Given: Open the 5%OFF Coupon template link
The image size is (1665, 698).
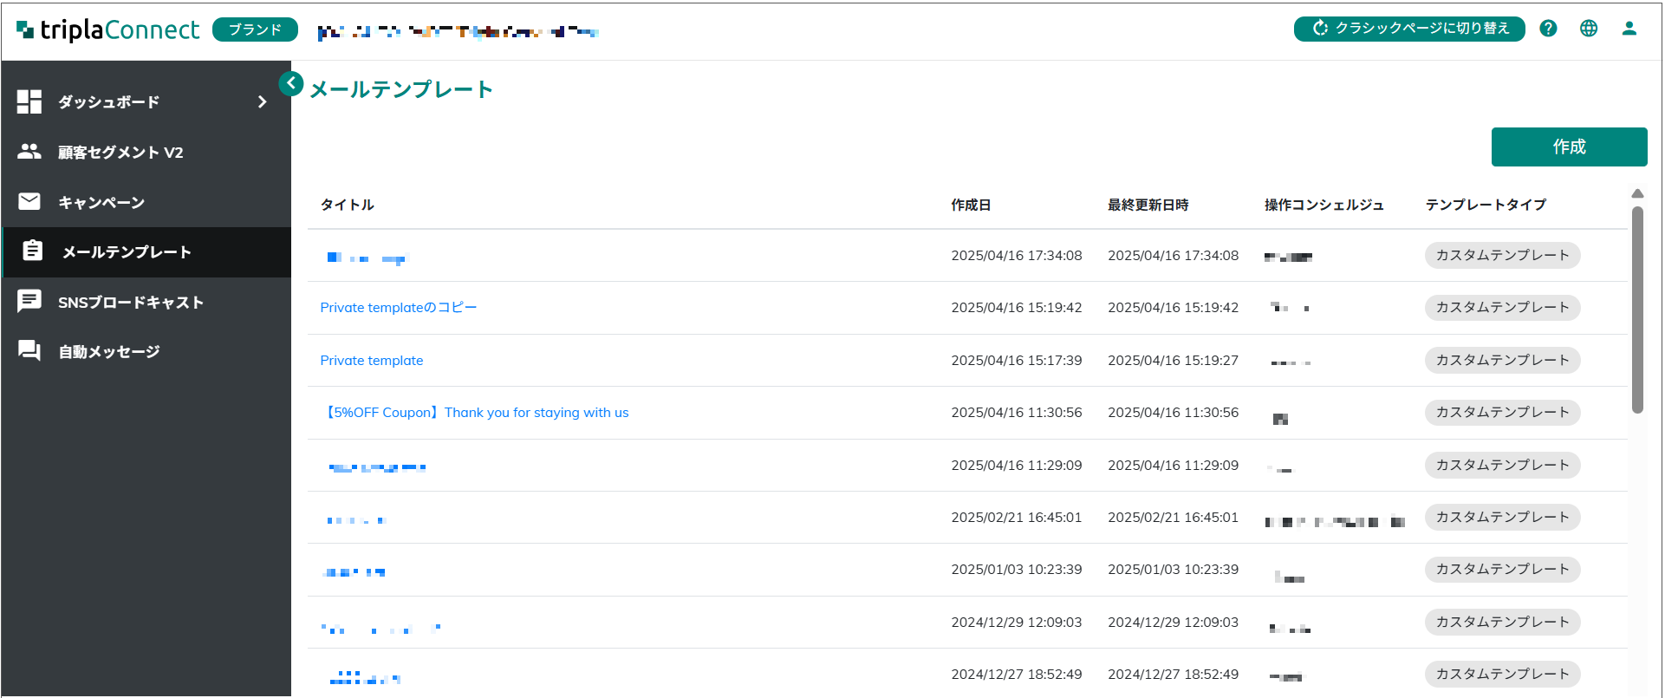Looking at the screenshot, I should [475, 413].
